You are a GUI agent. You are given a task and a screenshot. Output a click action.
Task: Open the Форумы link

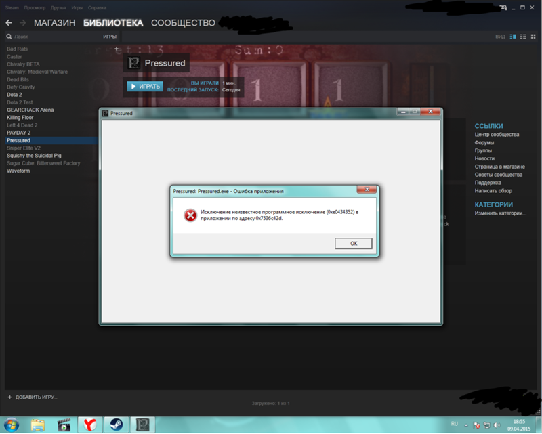(x=484, y=142)
